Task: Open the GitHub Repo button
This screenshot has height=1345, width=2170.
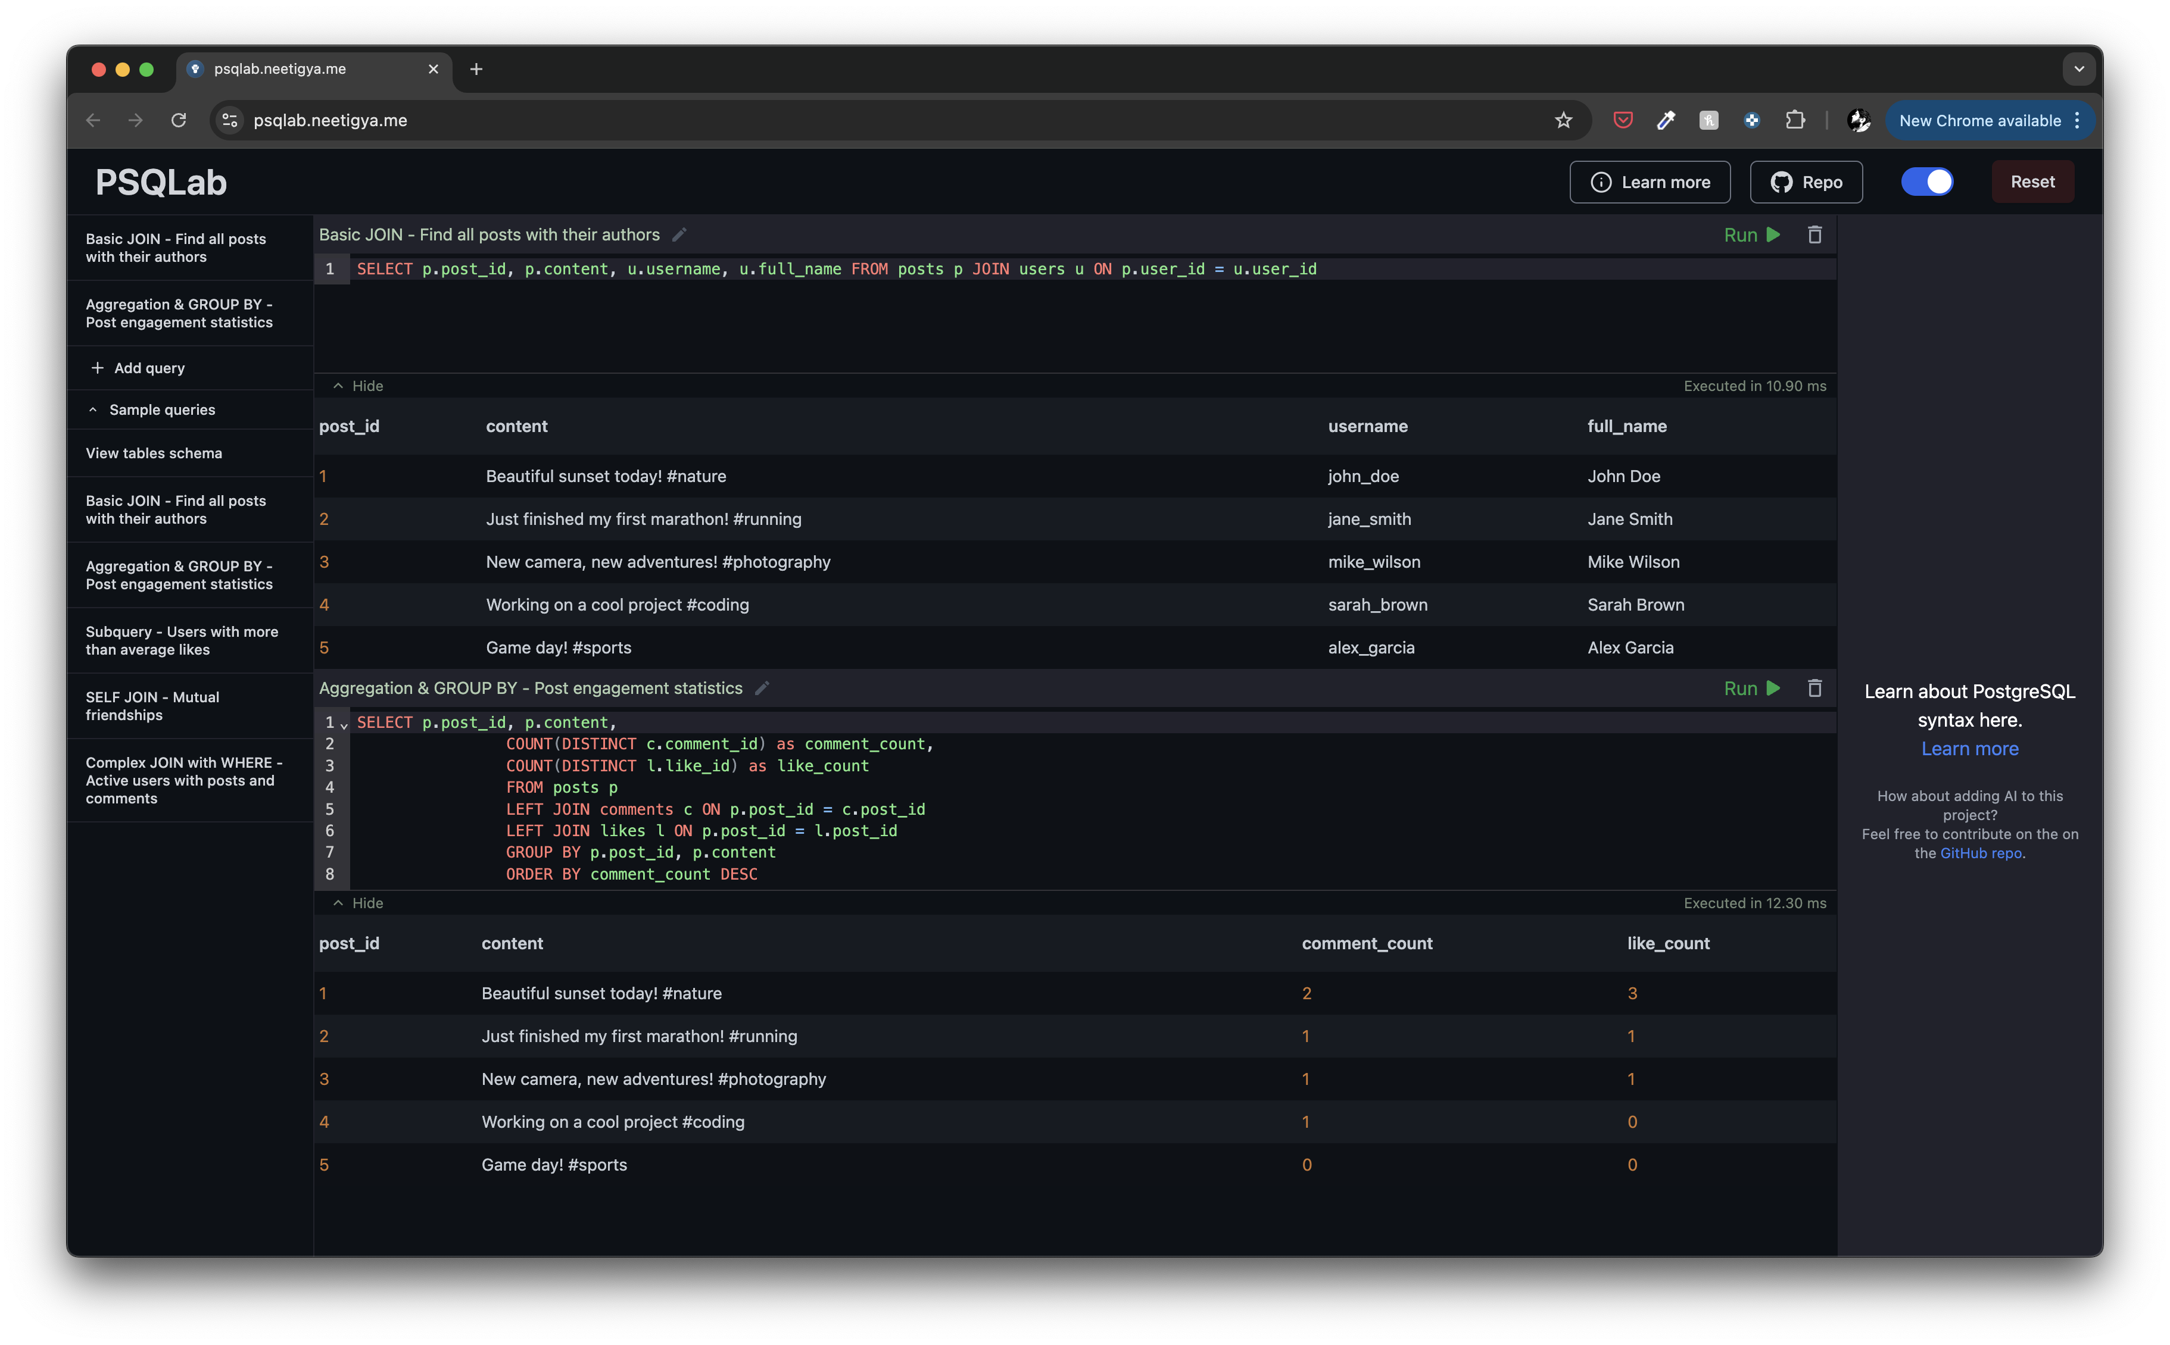Action: [x=1805, y=182]
